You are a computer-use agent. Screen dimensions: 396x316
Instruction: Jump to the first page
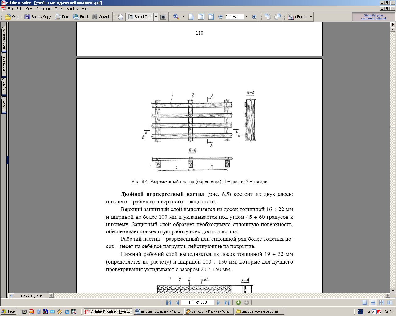pos(169,302)
